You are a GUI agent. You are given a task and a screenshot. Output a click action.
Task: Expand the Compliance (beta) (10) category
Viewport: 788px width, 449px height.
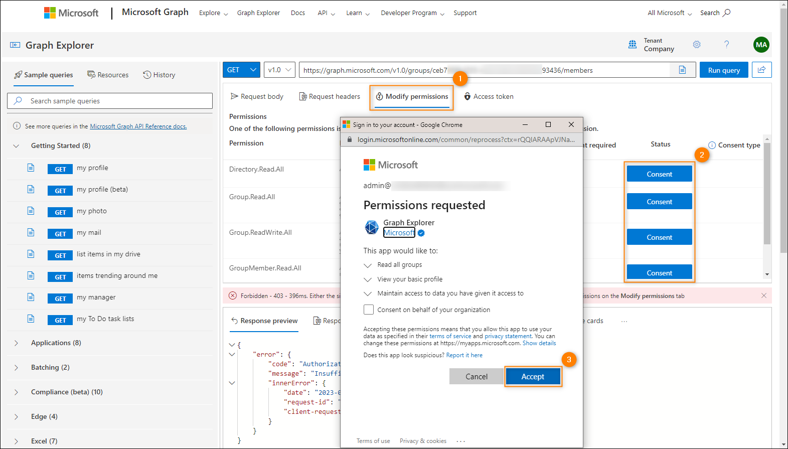pyautogui.click(x=16, y=392)
